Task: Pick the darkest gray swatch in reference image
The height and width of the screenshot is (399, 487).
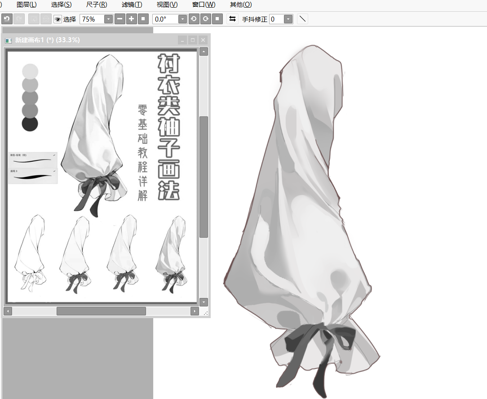Action: pos(30,124)
